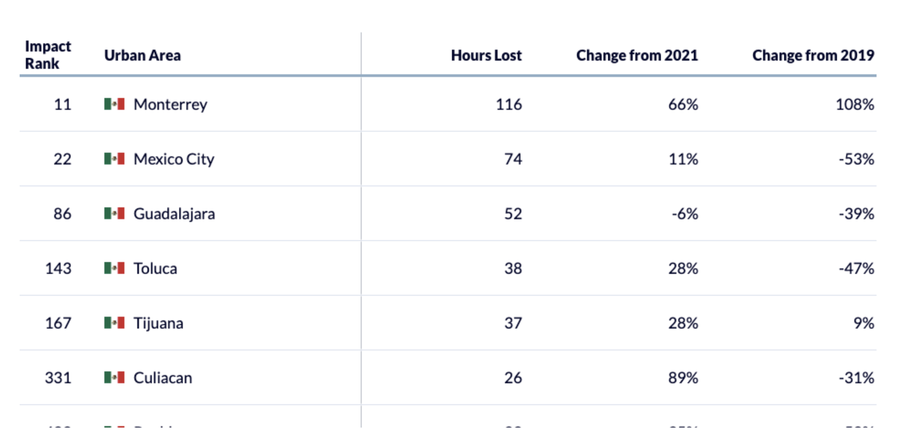This screenshot has height=448, width=897.
Task: Click the Mexico flag beside Mexico City
Action: coord(114,159)
